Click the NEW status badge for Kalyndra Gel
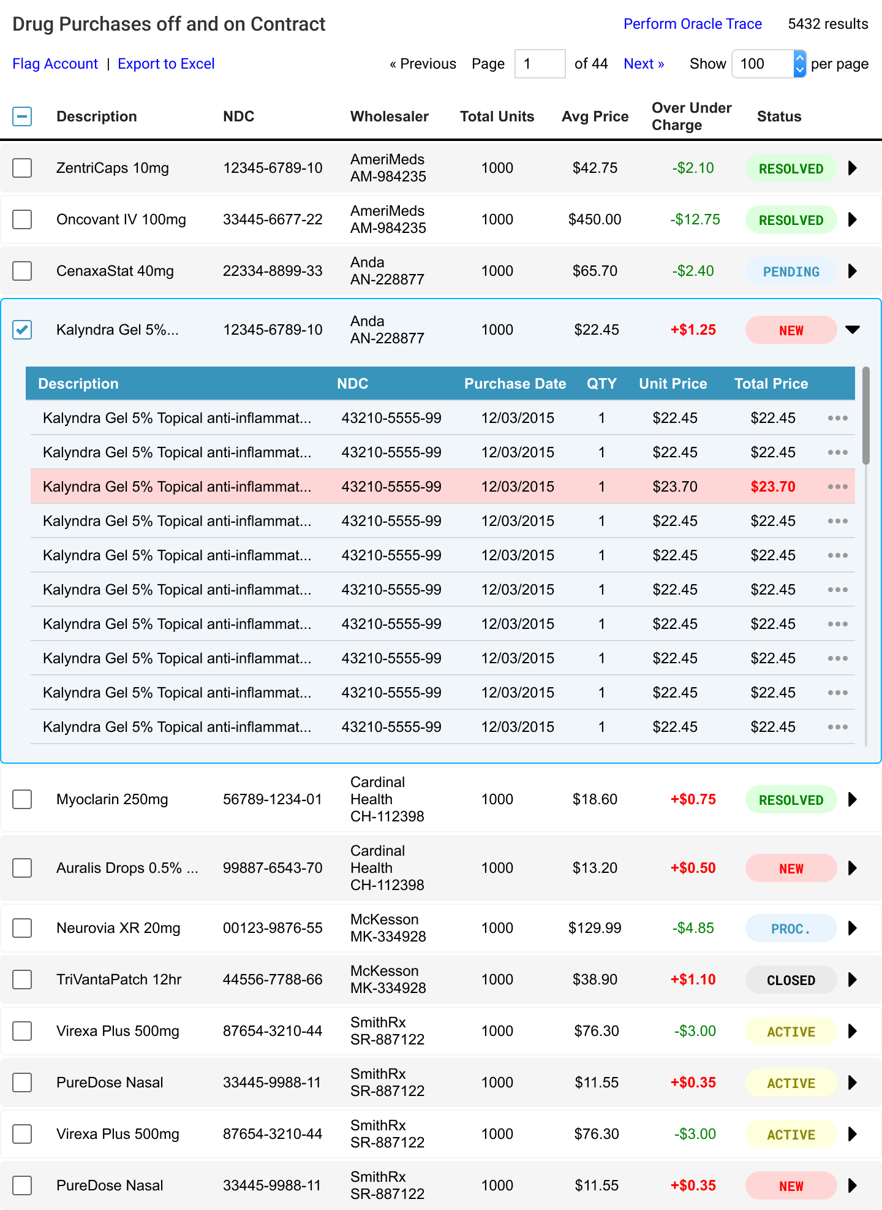 click(x=791, y=330)
